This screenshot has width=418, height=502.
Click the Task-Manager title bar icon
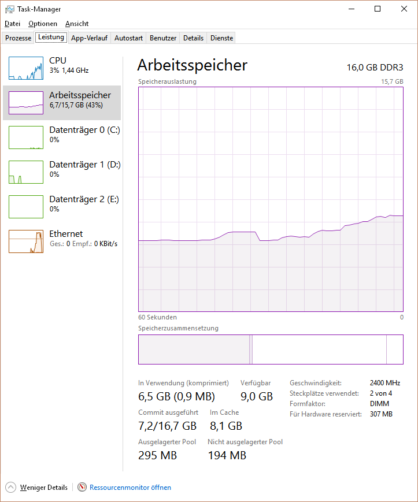10,9
